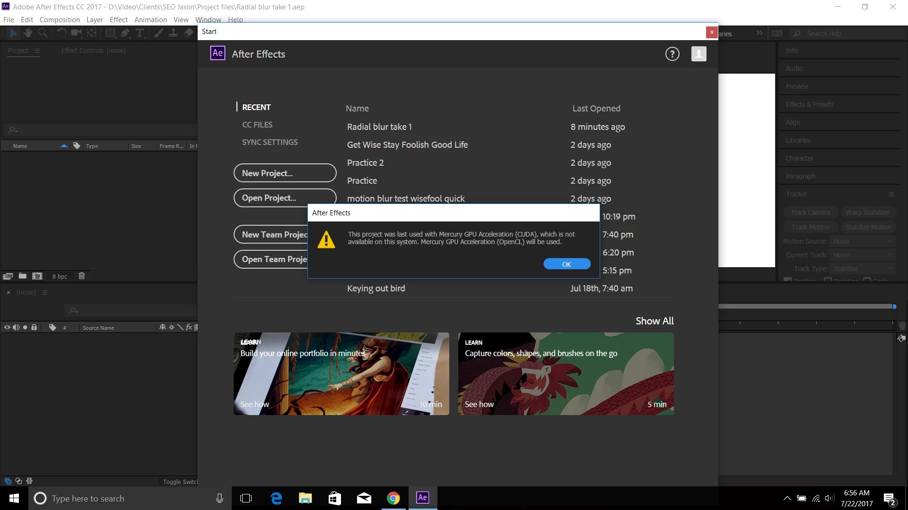Switch to the CC FILES tab
908x510 pixels.
[257, 125]
